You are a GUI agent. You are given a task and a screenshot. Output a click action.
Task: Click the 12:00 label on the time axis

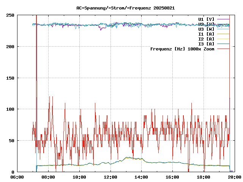(x=110, y=177)
